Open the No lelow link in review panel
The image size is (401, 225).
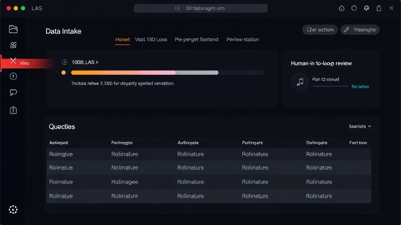(x=359, y=87)
